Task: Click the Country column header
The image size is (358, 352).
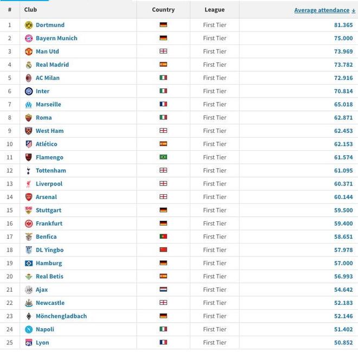Action: tap(163, 10)
